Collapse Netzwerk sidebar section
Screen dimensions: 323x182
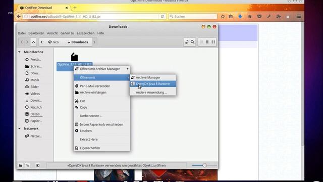pyautogui.click(x=19, y=128)
